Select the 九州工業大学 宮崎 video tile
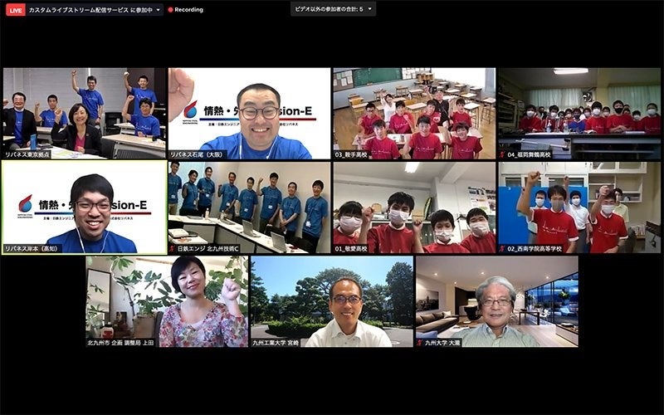 click(x=332, y=301)
